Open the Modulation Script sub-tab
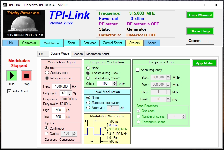This screenshot has width=224, height=150. coord(98,54)
